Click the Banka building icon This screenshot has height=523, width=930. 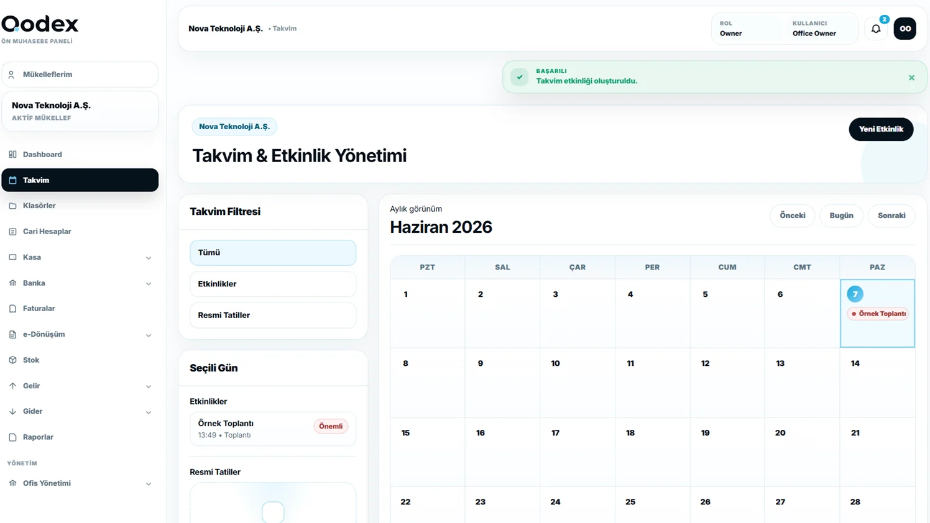coord(12,283)
